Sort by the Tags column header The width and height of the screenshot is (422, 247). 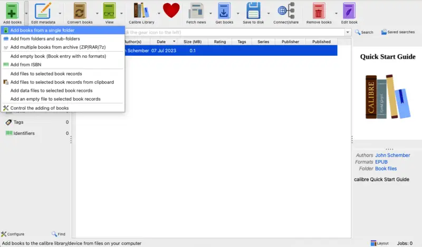pyautogui.click(x=242, y=42)
